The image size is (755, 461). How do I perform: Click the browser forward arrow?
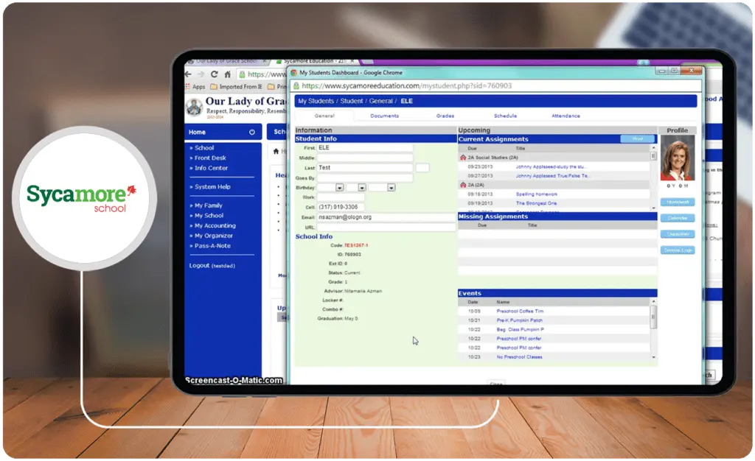coord(201,74)
